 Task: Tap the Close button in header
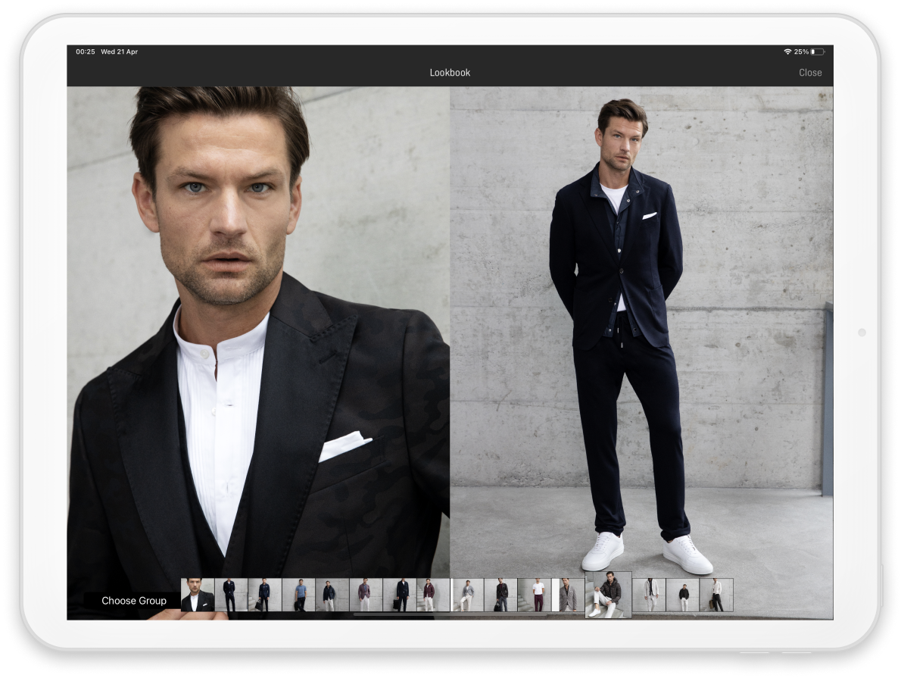809,73
